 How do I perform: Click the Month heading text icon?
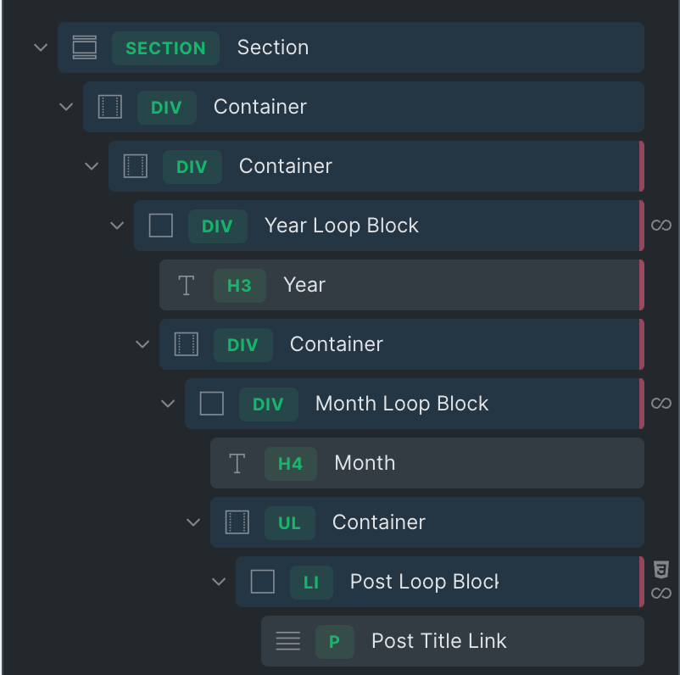coord(237,463)
